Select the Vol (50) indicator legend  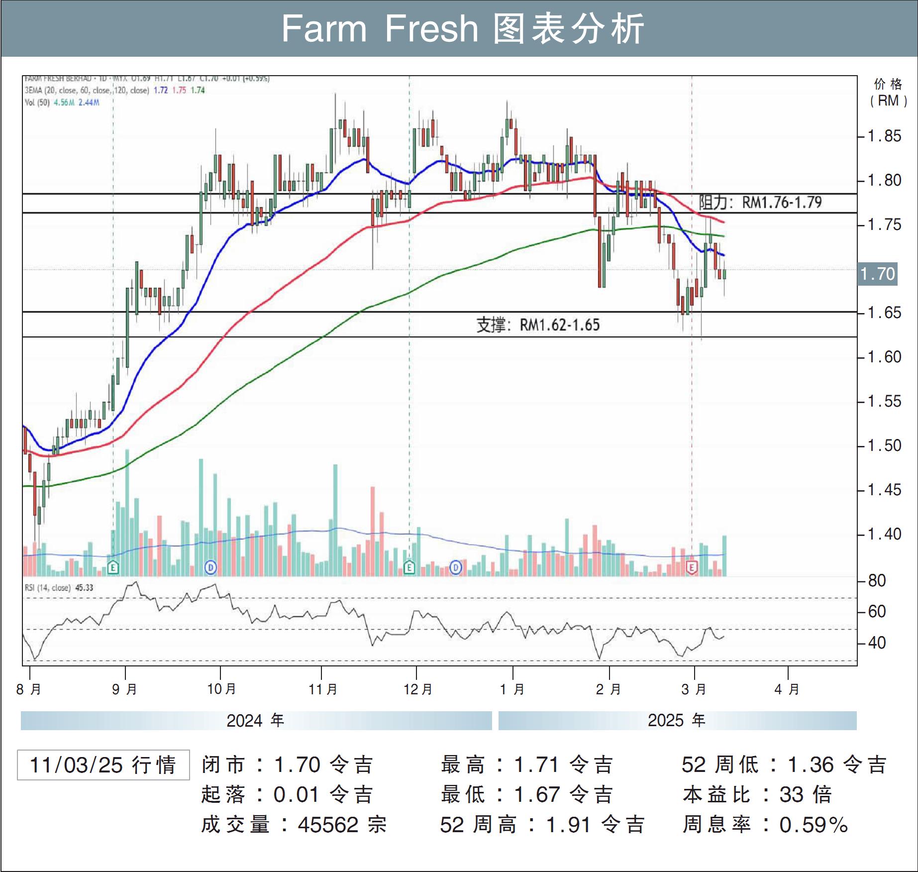tap(62, 103)
